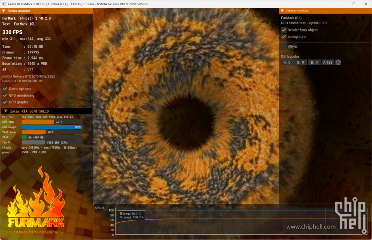372x240 pixels.
Task: Click the blue usage legend marker in graph
Action: coord(121,218)
